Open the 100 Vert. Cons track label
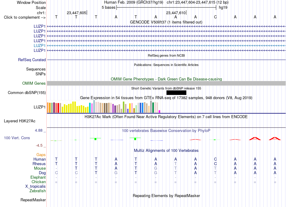This screenshot has height=207, width=286. click(17, 138)
